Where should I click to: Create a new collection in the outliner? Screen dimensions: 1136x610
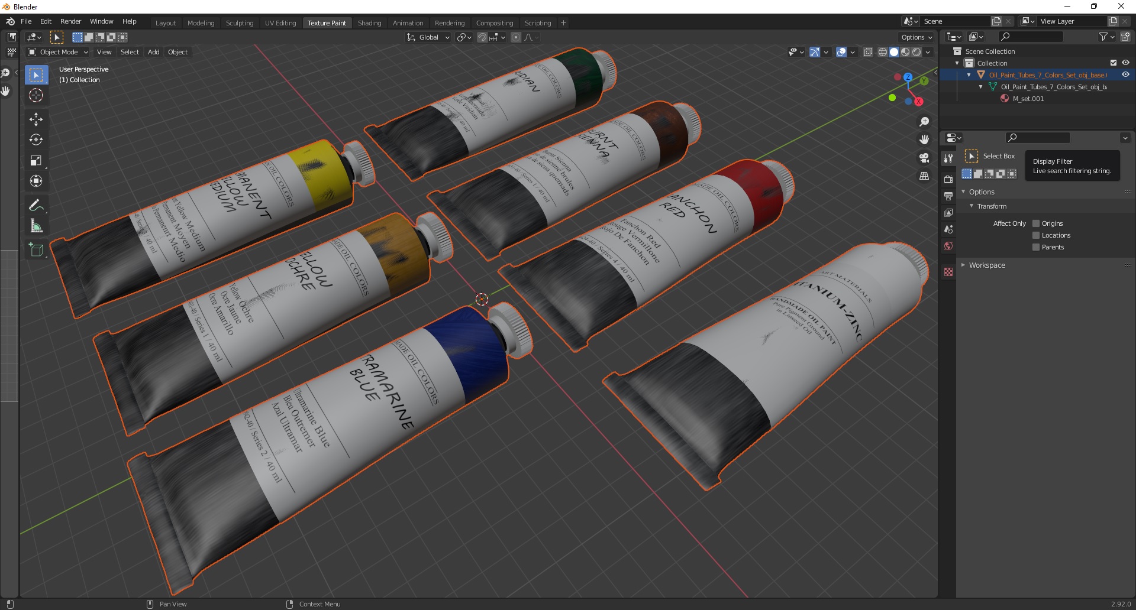click(x=1125, y=37)
